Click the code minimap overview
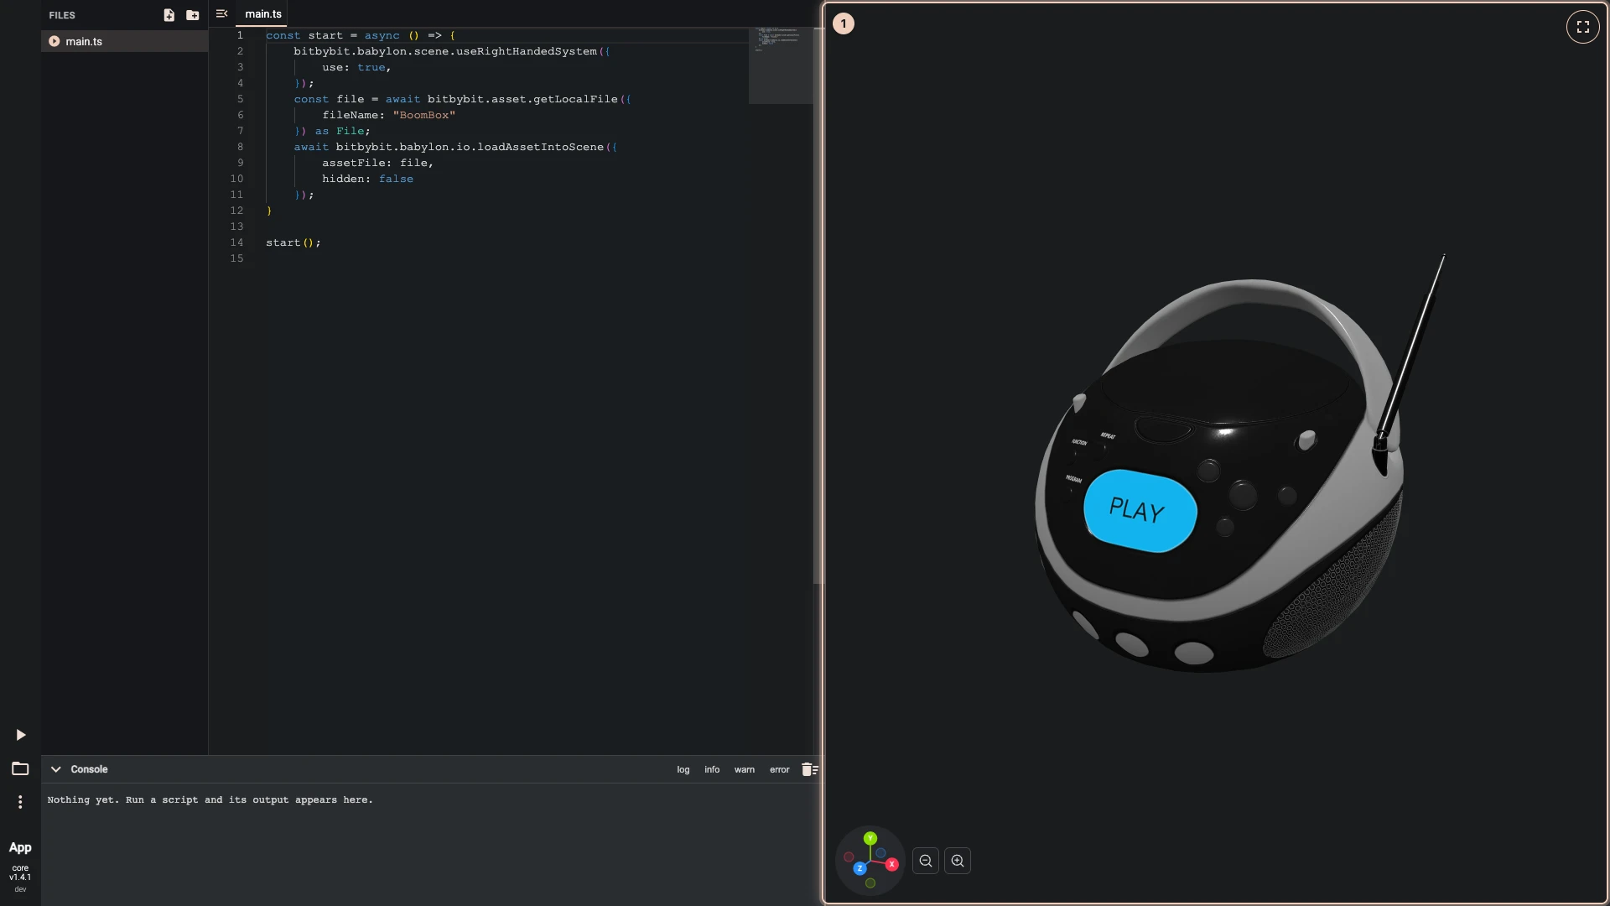This screenshot has width=1610, height=906. click(x=780, y=65)
